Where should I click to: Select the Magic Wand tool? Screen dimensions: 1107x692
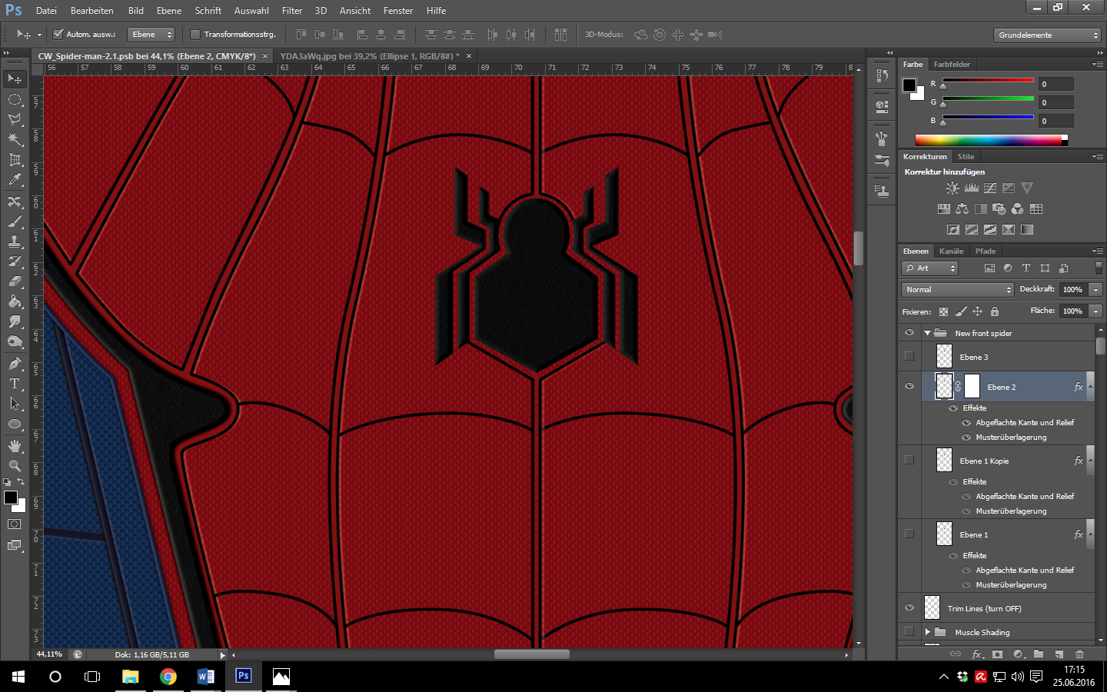tap(15, 139)
